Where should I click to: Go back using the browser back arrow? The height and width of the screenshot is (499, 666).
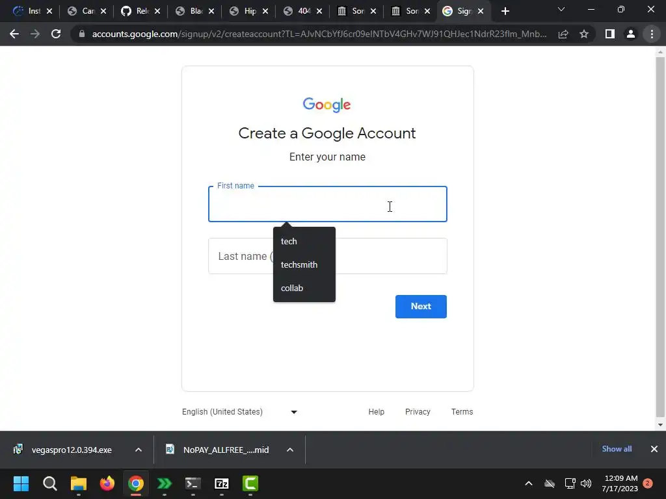tap(14, 34)
